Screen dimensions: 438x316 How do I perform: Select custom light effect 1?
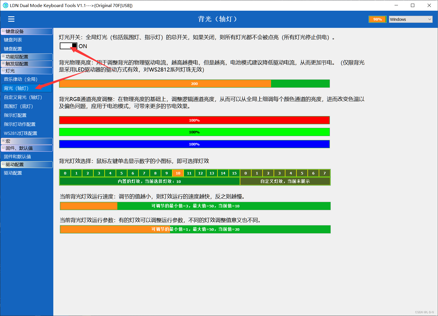(x=257, y=173)
